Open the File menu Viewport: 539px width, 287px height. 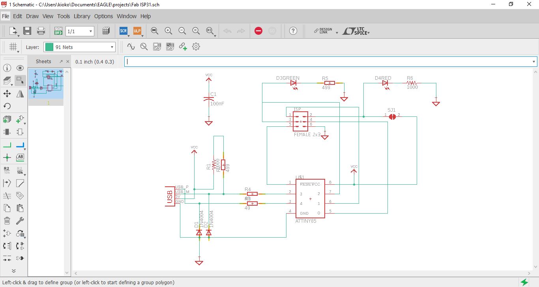pyautogui.click(x=6, y=16)
